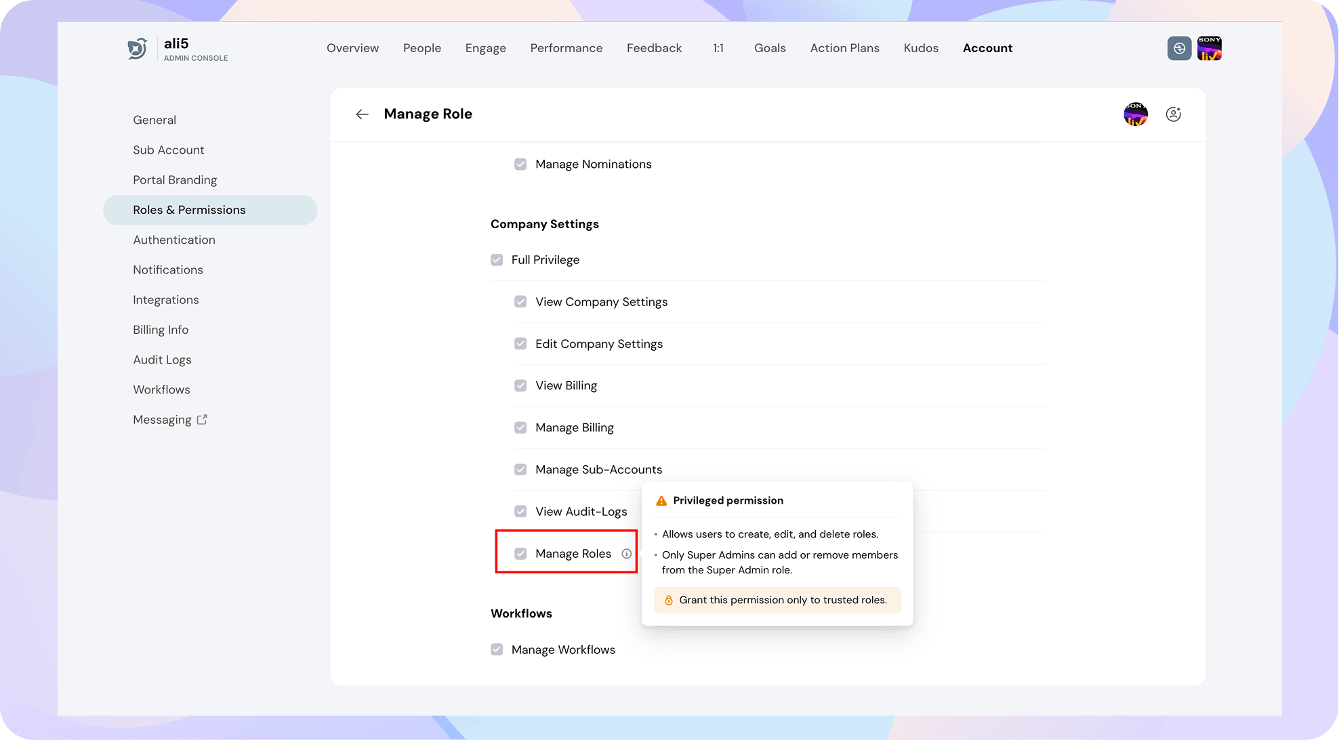This screenshot has width=1339, height=740.
Task: Open Authentication settings
Action: click(210, 240)
